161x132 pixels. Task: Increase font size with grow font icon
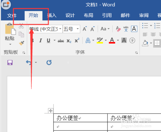click(x=85, y=29)
